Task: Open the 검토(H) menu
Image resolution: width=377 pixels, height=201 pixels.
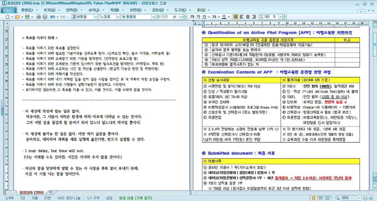Action: [158, 10]
